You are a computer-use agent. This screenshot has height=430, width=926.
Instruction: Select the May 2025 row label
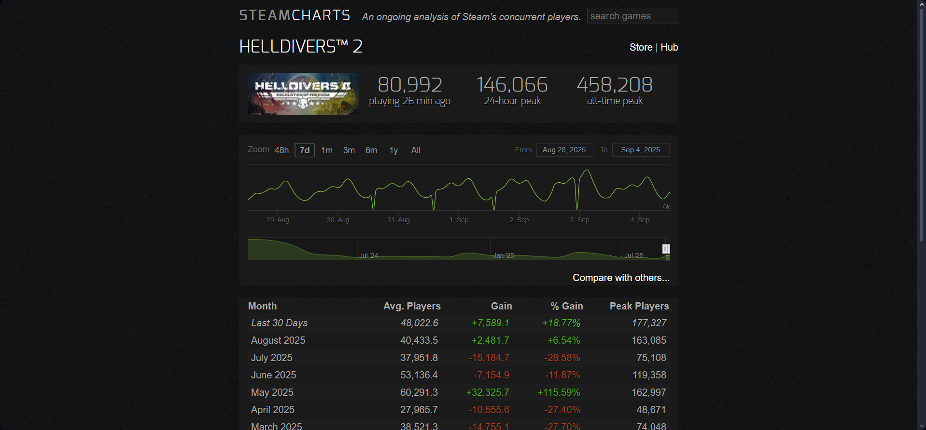click(272, 392)
